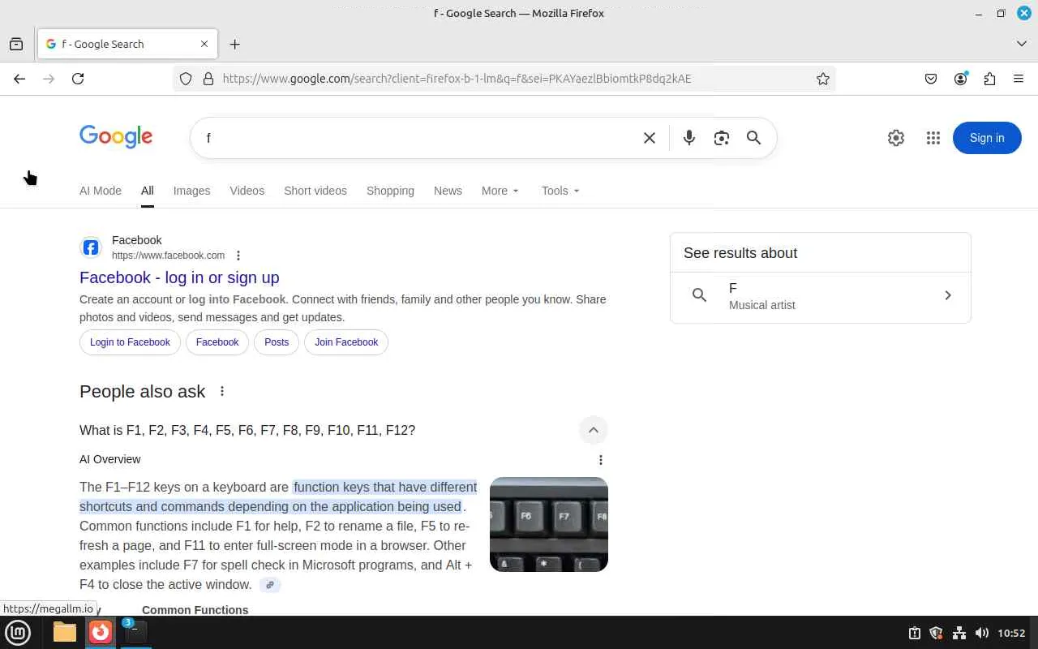
Task: Click the "Common Functions" heading
Action: [x=195, y=609]
